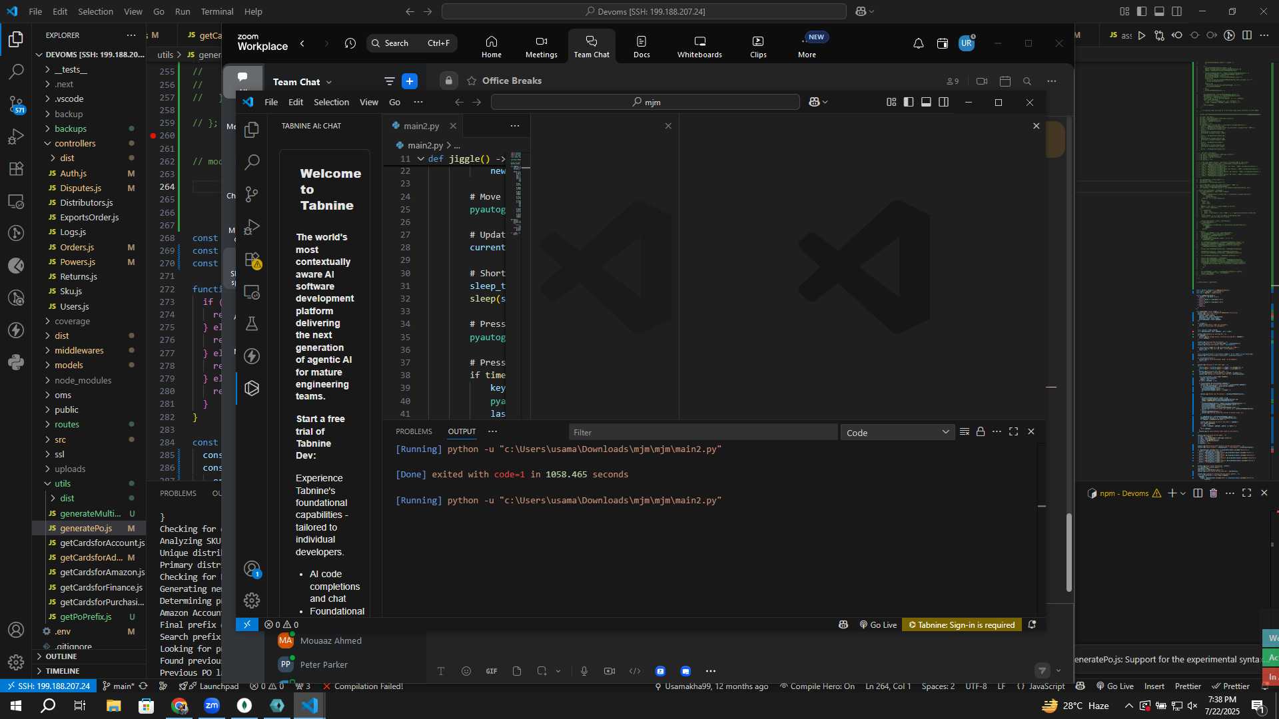Viewport: 1279px width, 719px height.
Task: Open Testing flask icon in inner VS Code
Action: tap(252, 324)
